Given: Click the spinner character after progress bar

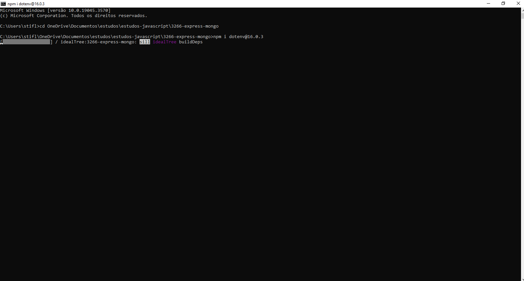Looking at the screenshot, I should [57, 42].
